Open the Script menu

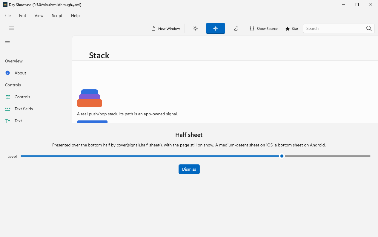tap(57, 16)
